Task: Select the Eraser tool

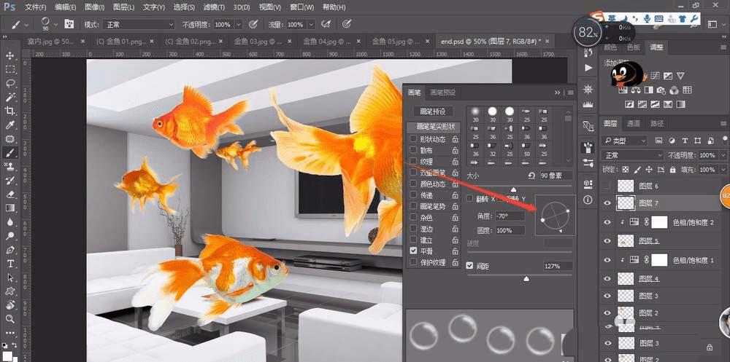Action: click(x=9, y=194)
